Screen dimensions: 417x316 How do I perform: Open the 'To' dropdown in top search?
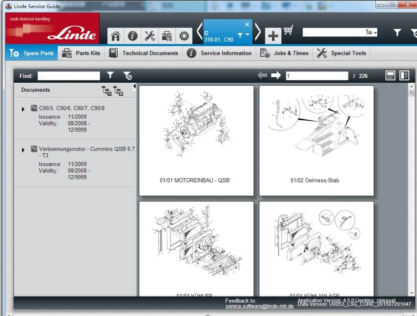point(372,32)
